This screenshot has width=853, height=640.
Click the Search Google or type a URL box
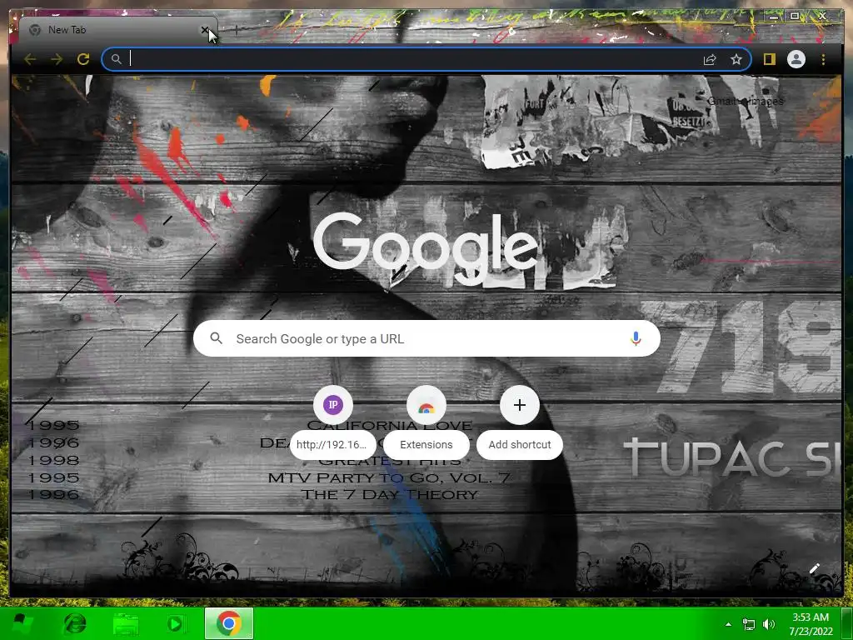click(x=426, y=338)
